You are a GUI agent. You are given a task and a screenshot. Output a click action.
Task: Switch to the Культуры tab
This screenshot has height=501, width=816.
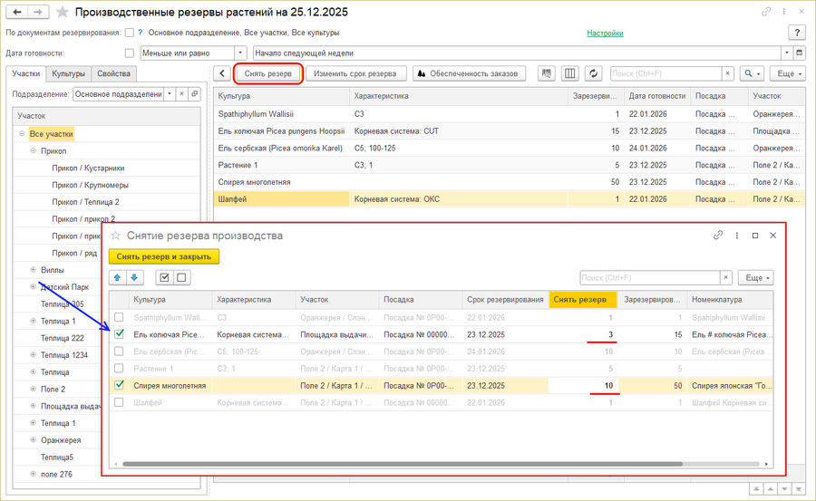69,73
